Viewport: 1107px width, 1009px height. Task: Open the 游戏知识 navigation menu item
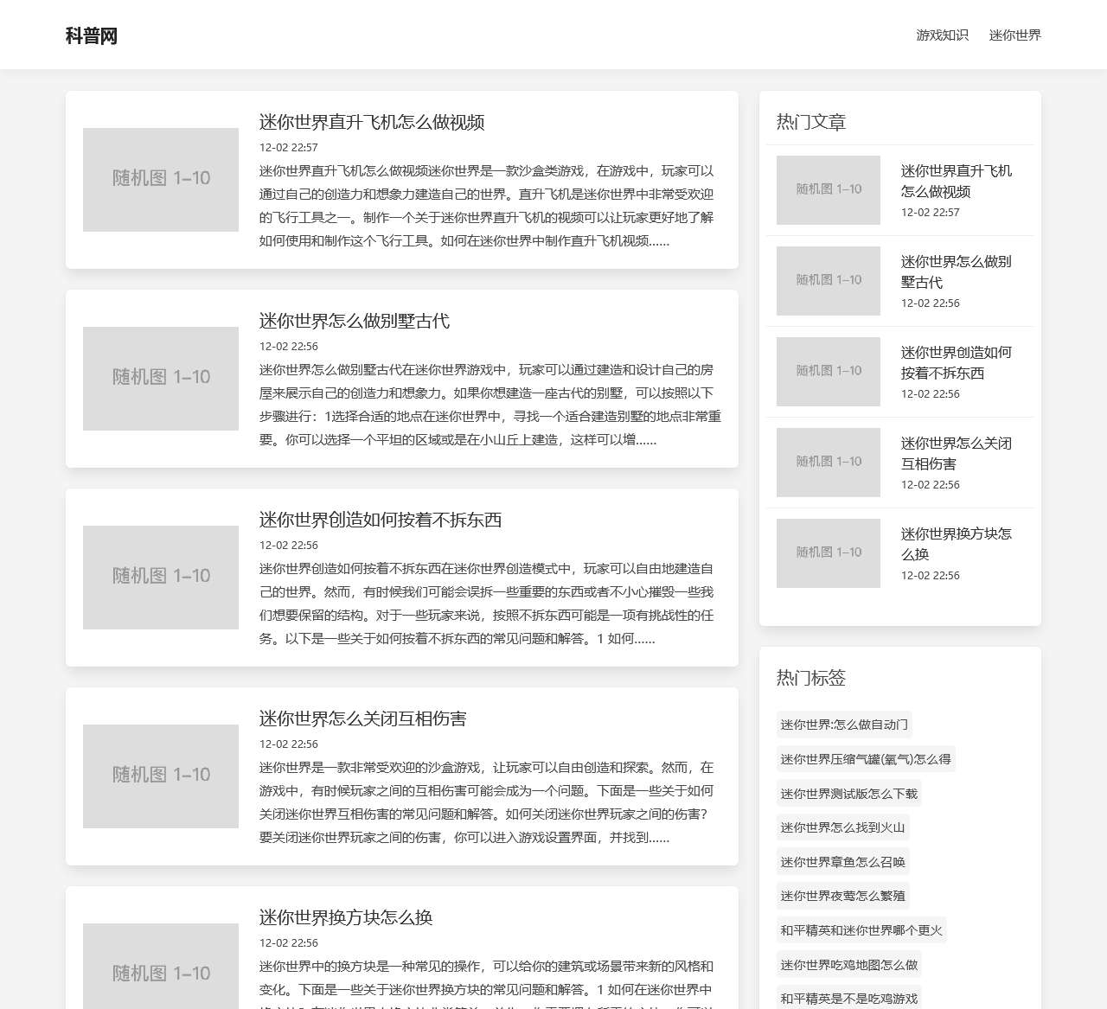pyautogui.click(x=942, y=35)
